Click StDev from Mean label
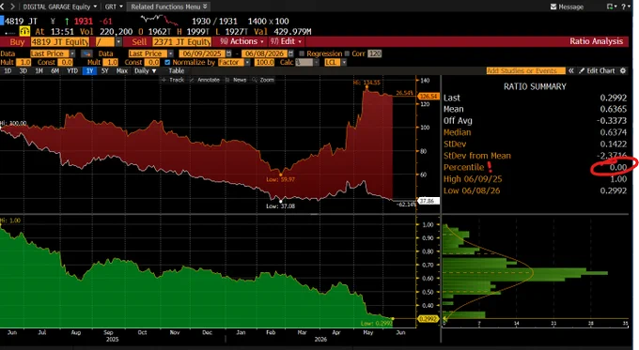Screen dimensions: 639x350 [x=476, y=156]
